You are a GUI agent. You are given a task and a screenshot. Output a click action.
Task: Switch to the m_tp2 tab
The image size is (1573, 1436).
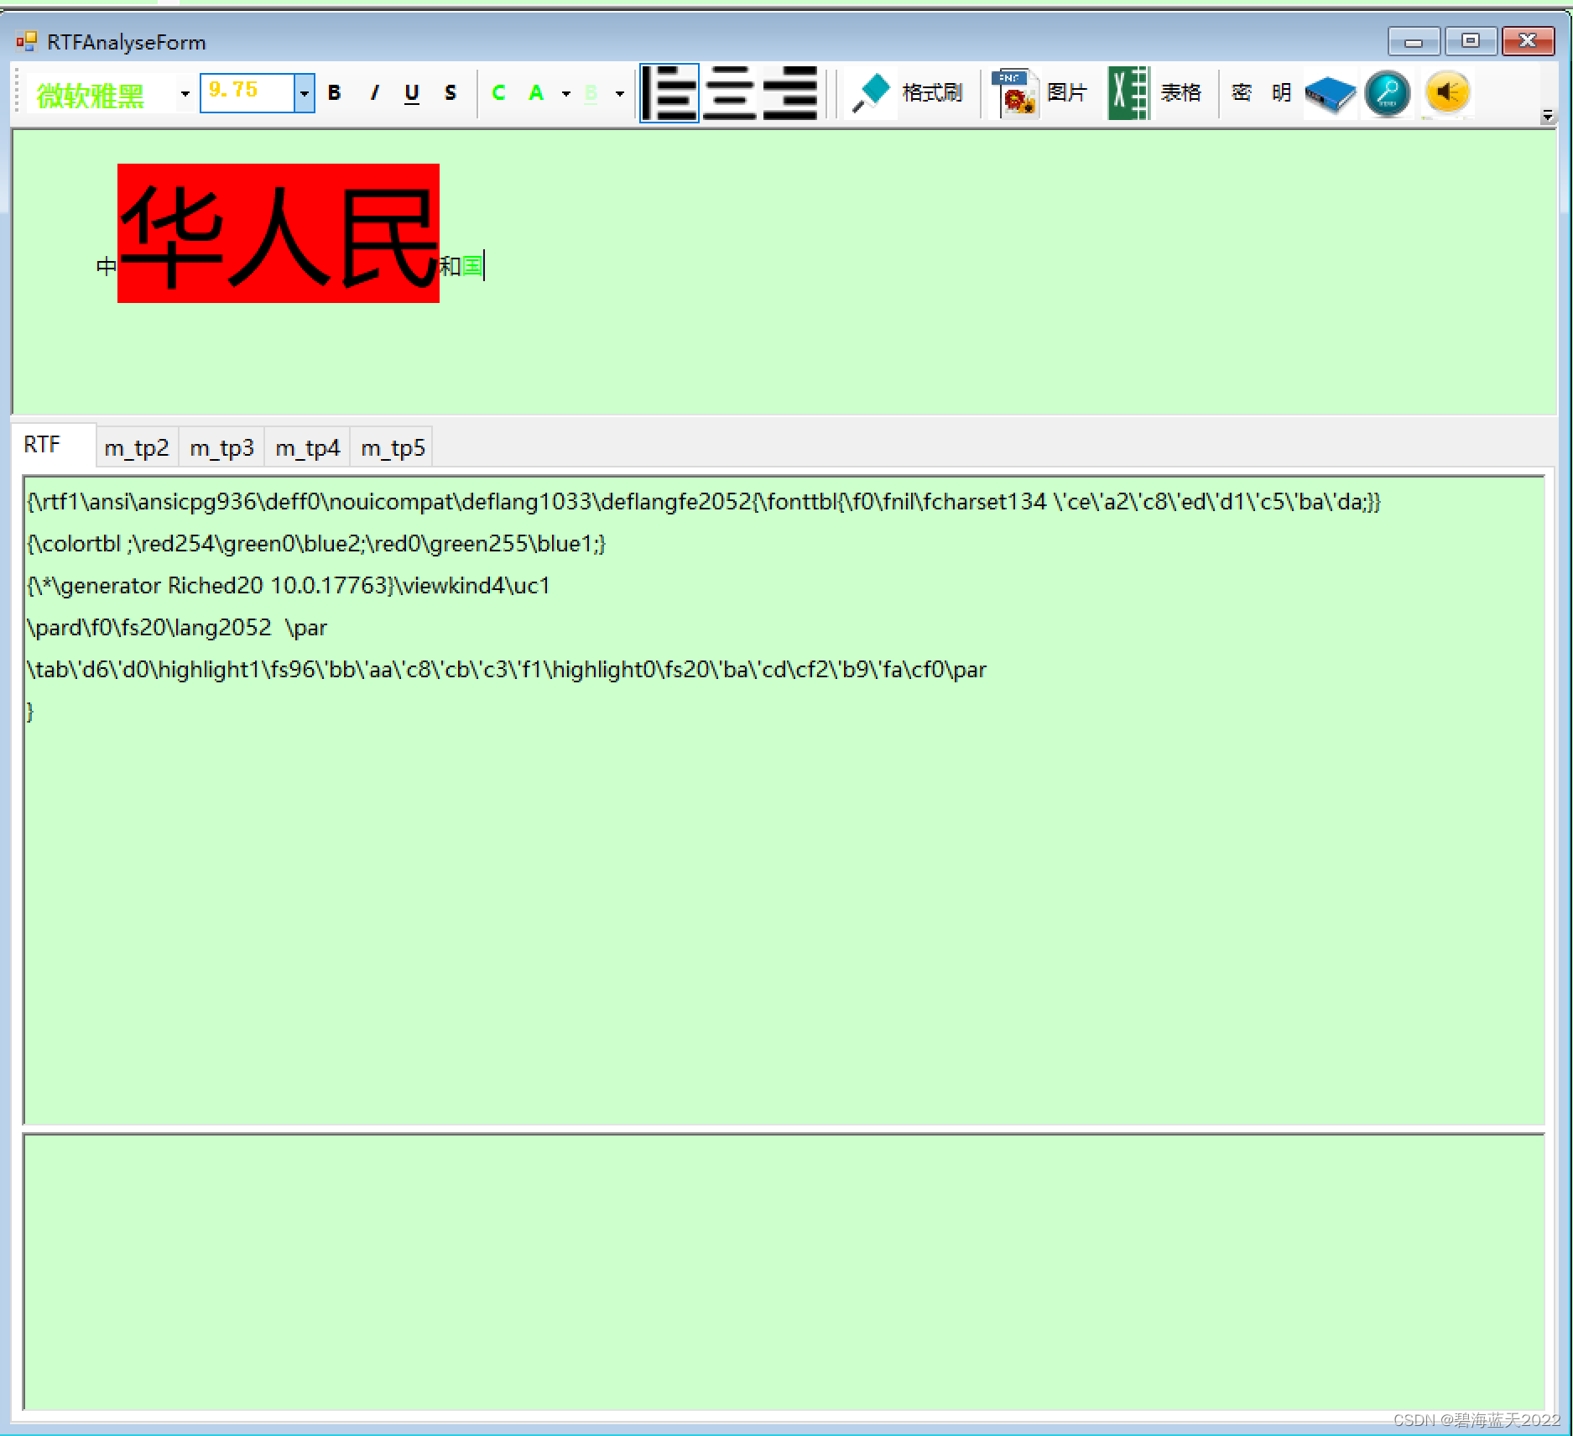click(136, 446)
